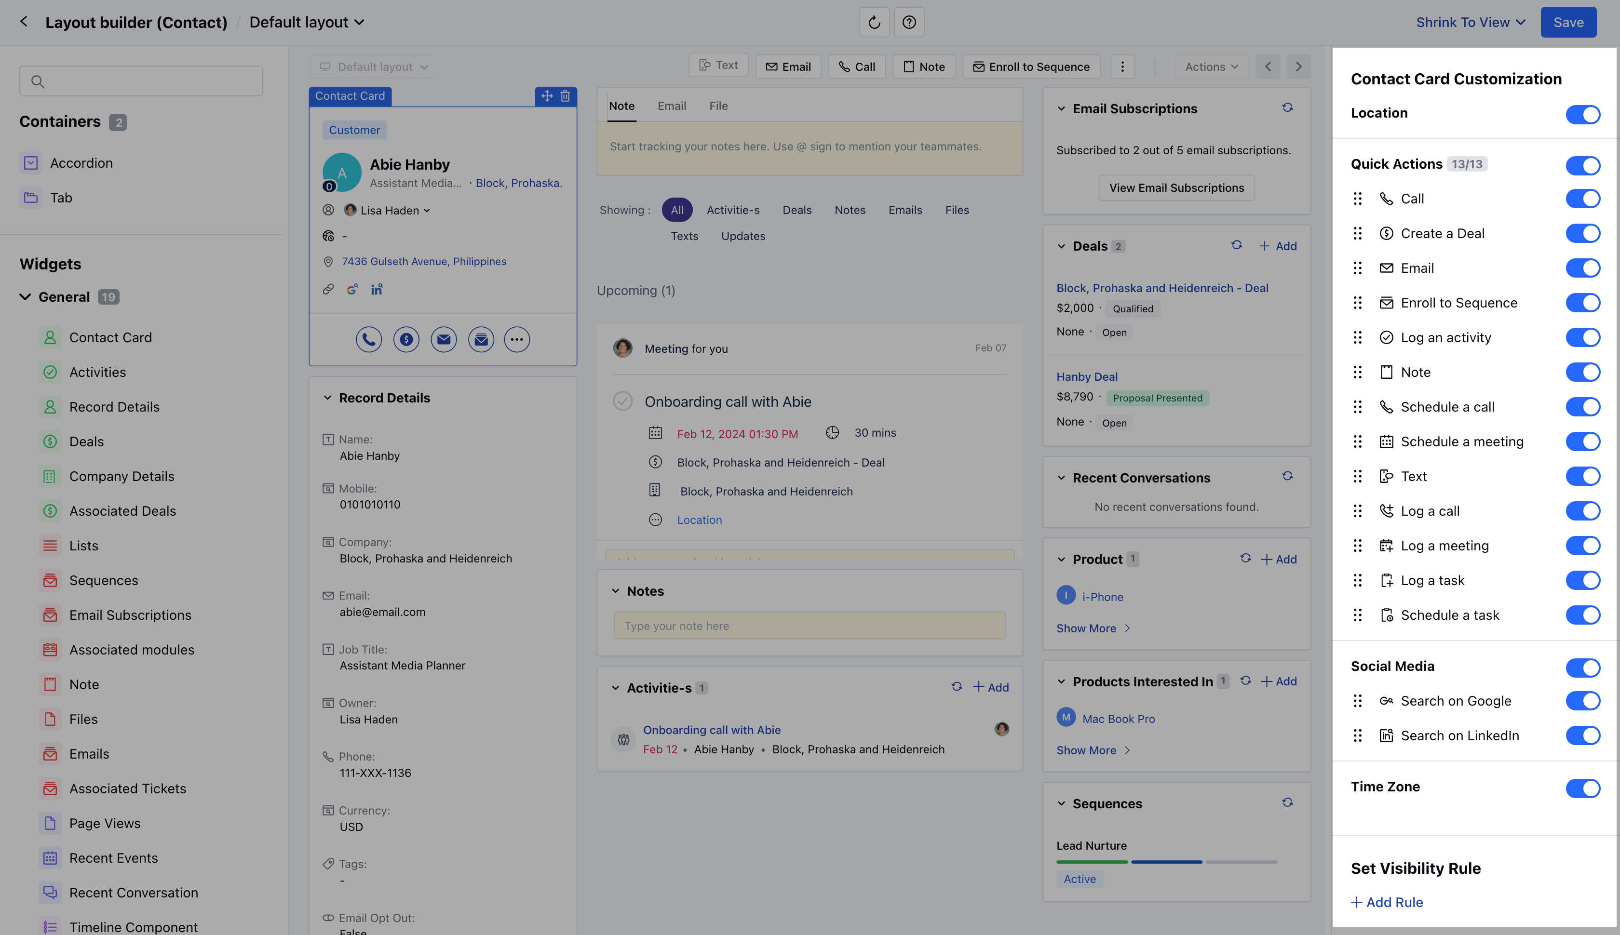Refresh the Email Subscriptions widget
The height and width of the screenshot is (935, 1620).
pos(1287,108)
